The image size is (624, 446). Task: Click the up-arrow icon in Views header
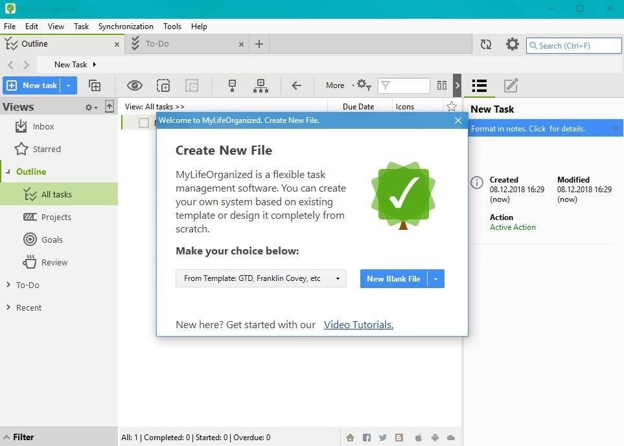pyautogui.click(x=110, y=107)
